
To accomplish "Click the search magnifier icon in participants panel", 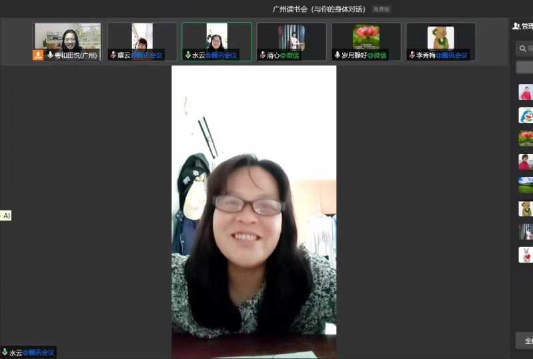I will 522,49.
